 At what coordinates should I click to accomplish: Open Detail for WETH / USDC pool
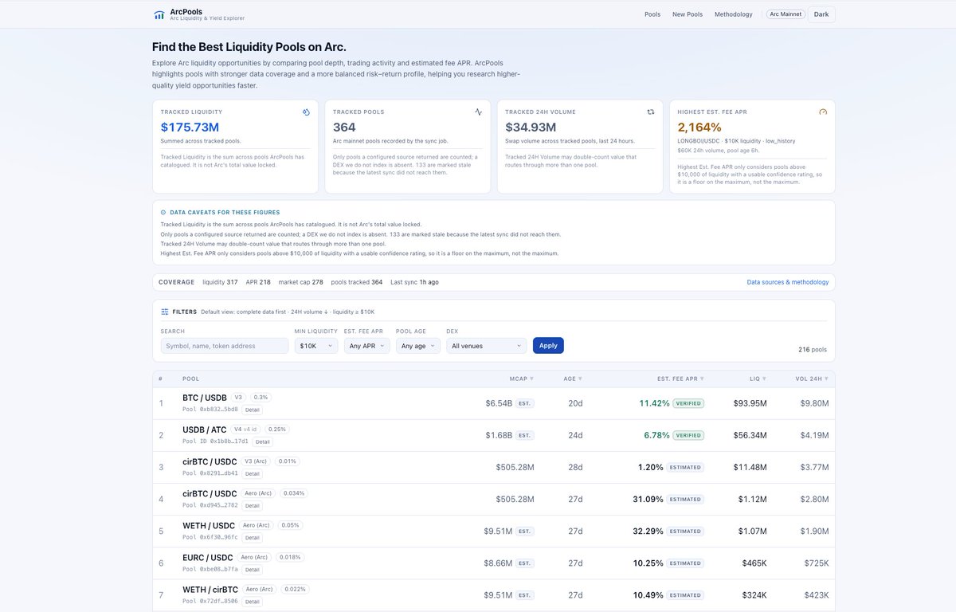[252, 537]
